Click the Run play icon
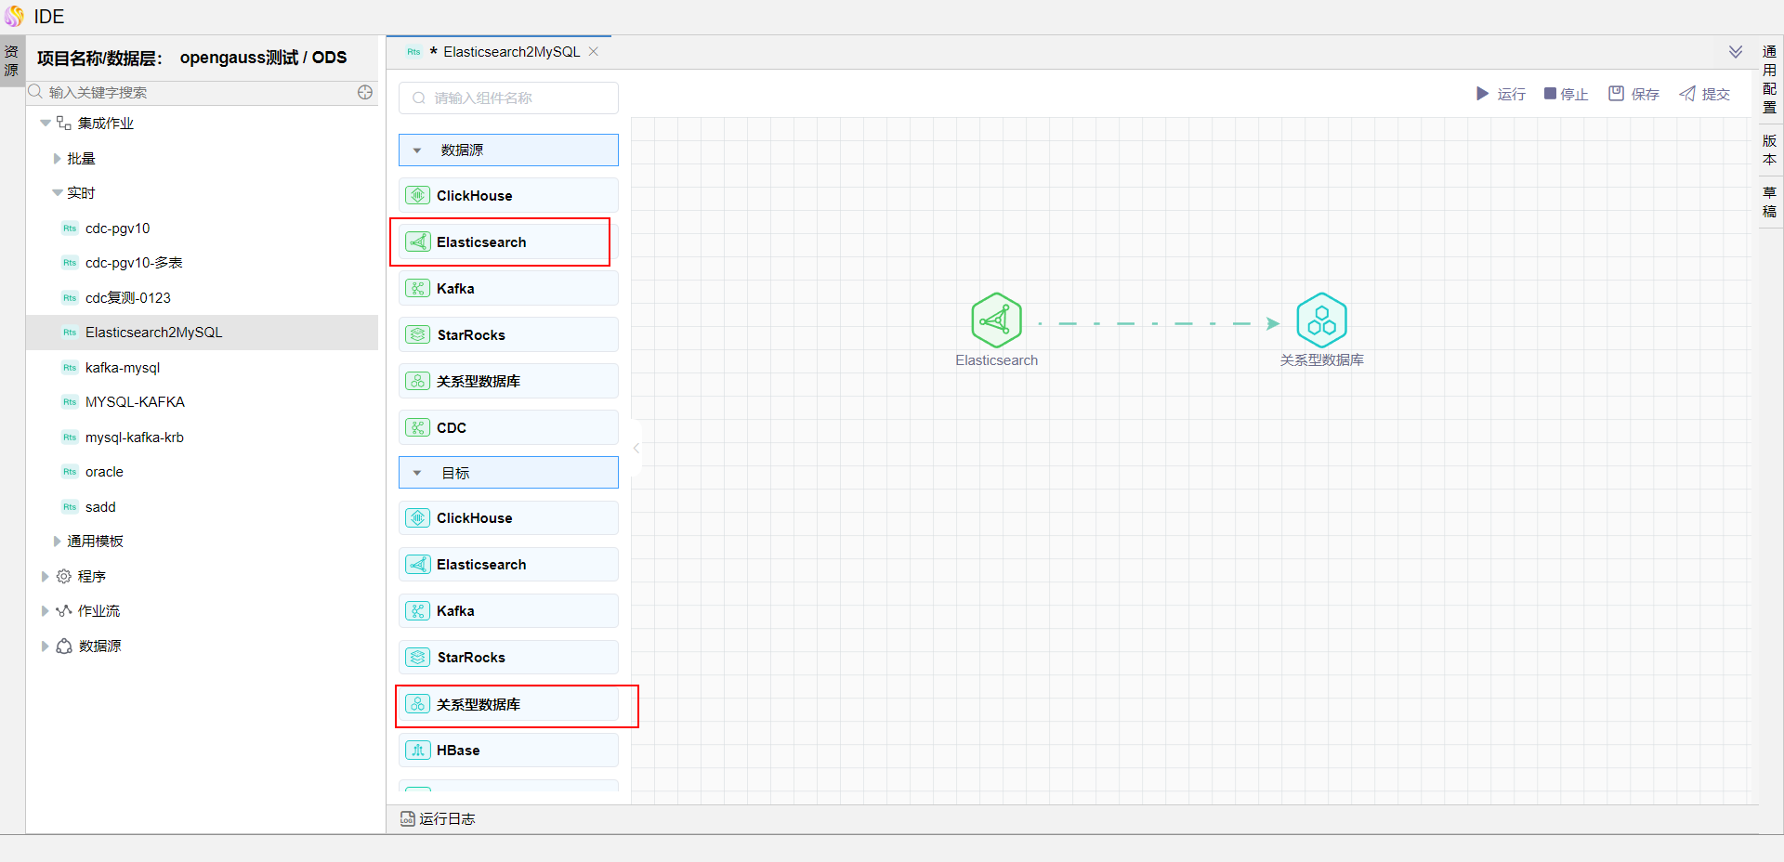Image resolution: width=1784 pixels, height=862 pixels. coord(1482,94)
